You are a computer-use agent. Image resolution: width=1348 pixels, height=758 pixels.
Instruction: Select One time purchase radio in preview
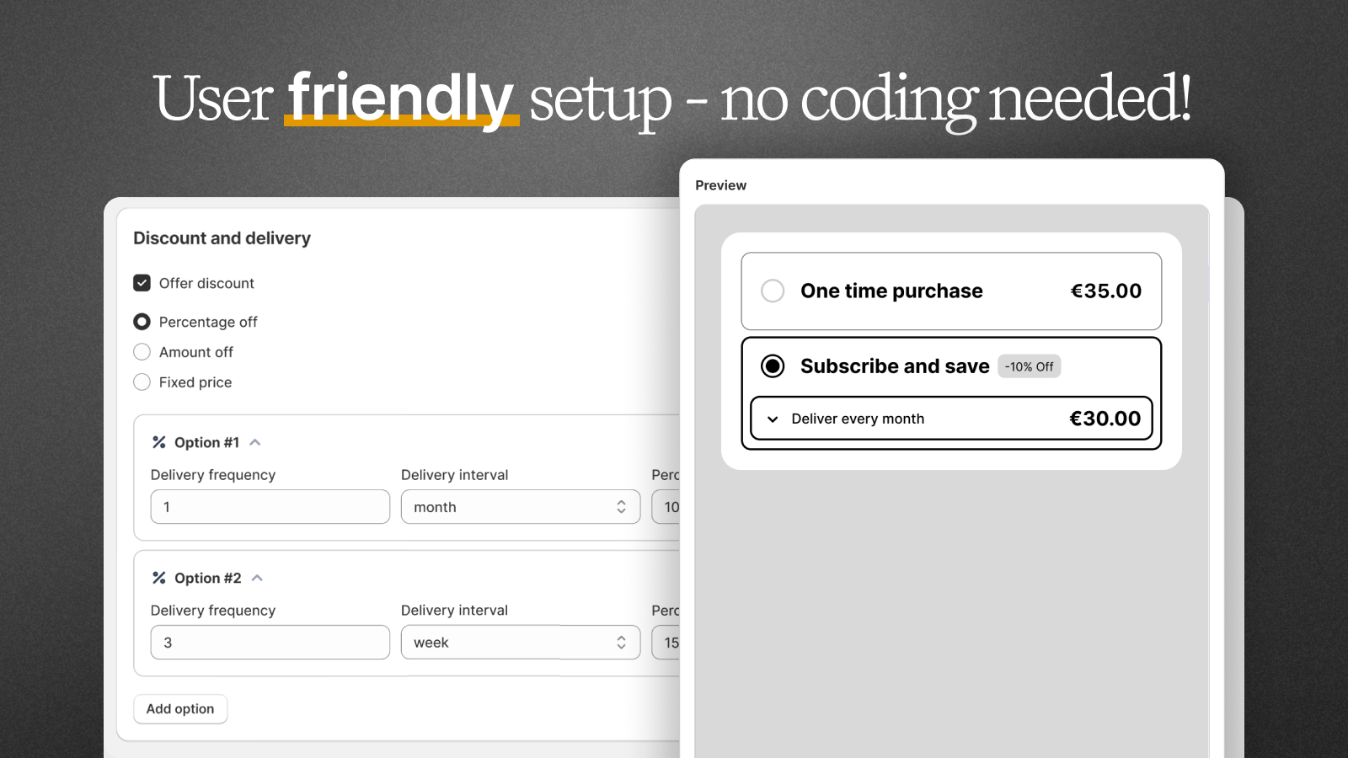click(x=773, y=291)
